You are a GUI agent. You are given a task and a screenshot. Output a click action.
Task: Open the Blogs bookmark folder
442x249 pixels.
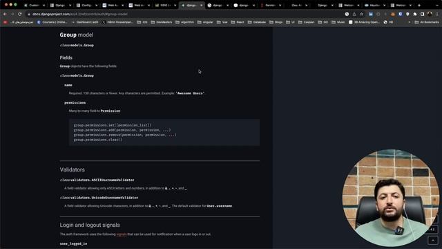tap(276, 22)
